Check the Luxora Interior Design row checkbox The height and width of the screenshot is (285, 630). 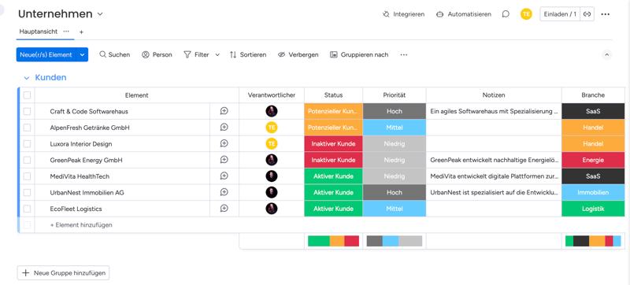pos(27,144)
